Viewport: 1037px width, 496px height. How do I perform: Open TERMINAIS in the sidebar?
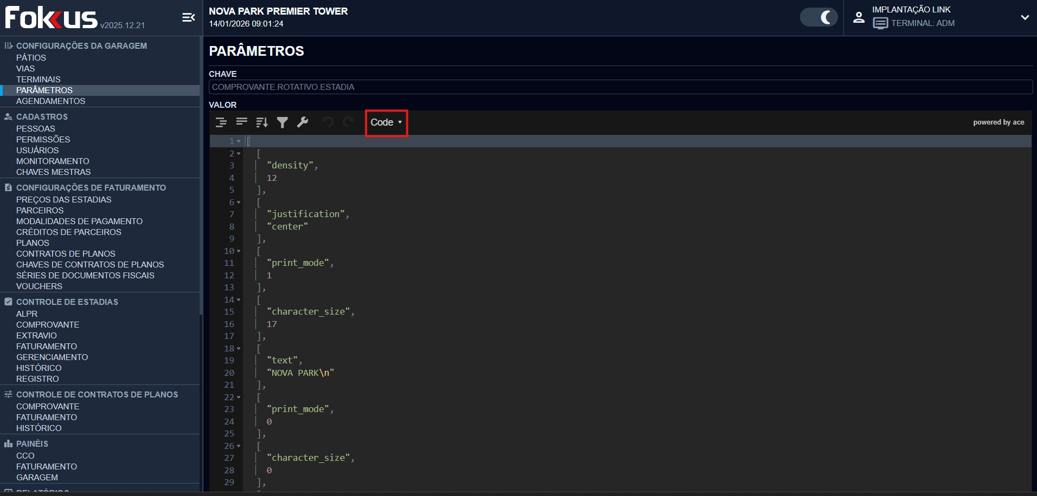pyautogui.click(x=39, y=80)
